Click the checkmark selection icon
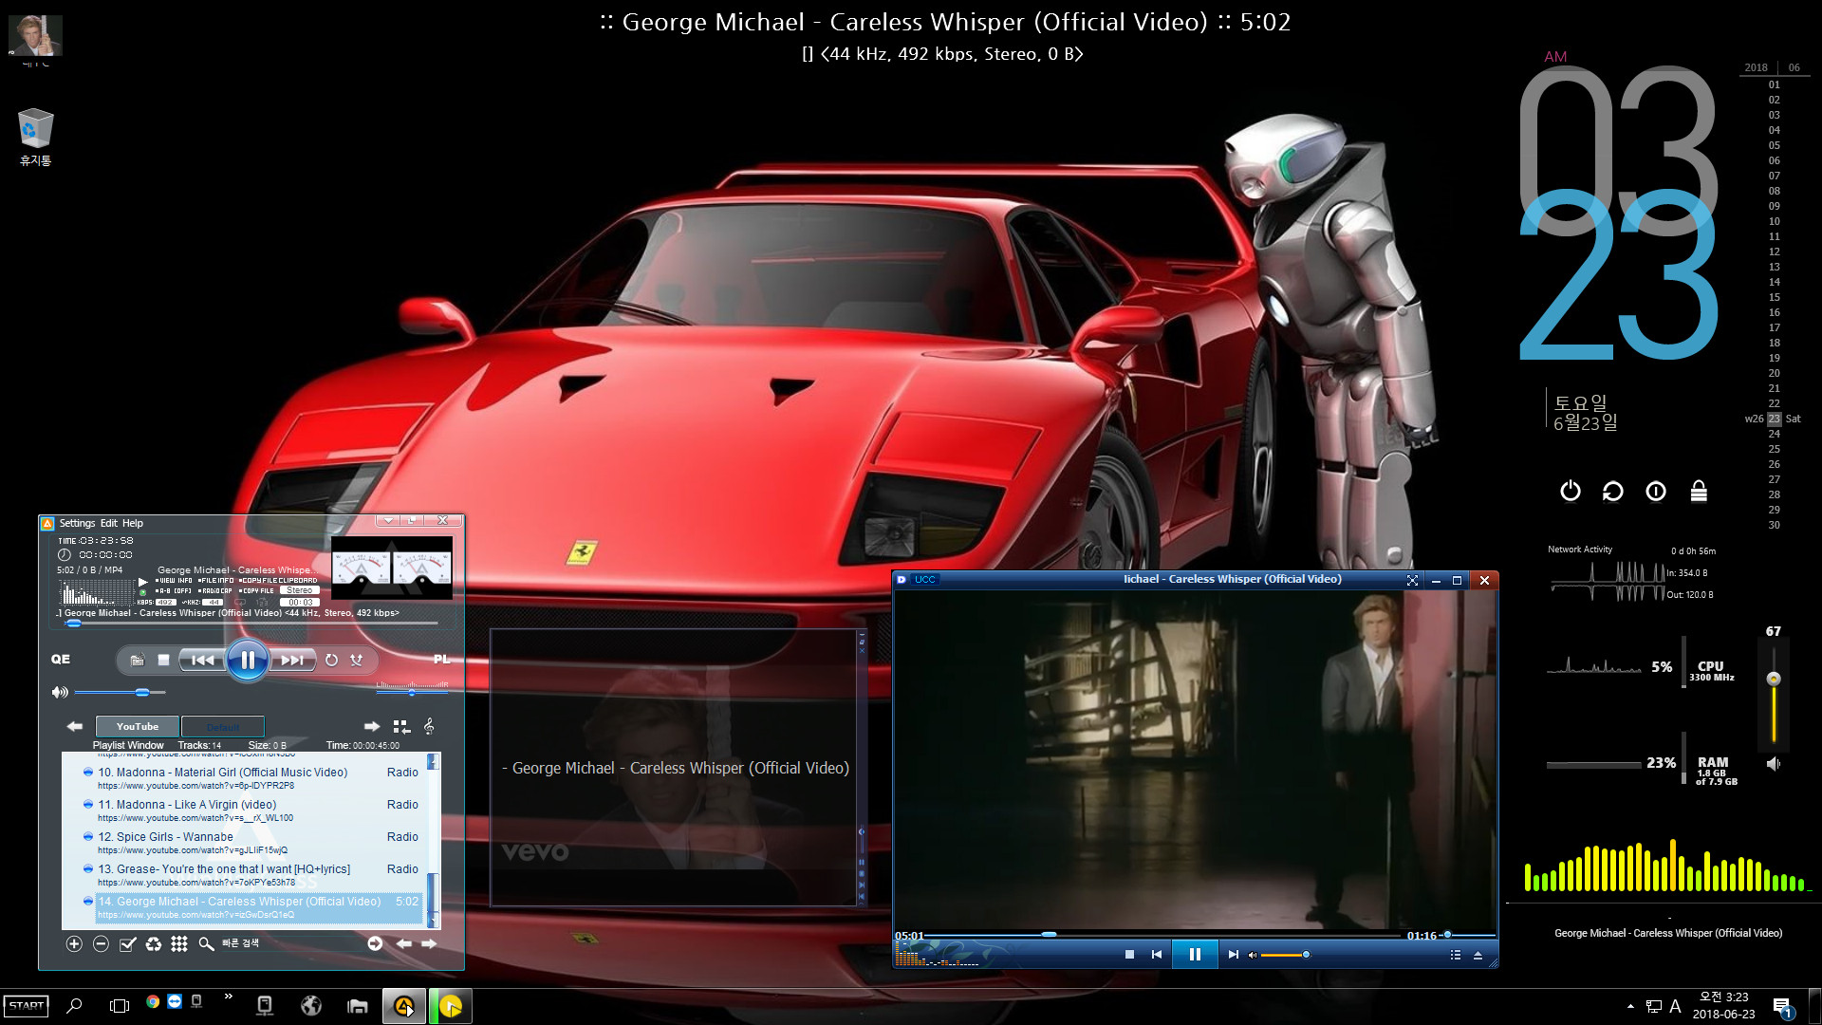The image size is (1822, 1025). pyautogui.click(x=127, y=943)
